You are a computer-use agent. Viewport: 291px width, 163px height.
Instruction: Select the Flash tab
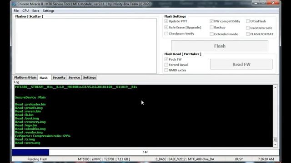pos(44,78)
